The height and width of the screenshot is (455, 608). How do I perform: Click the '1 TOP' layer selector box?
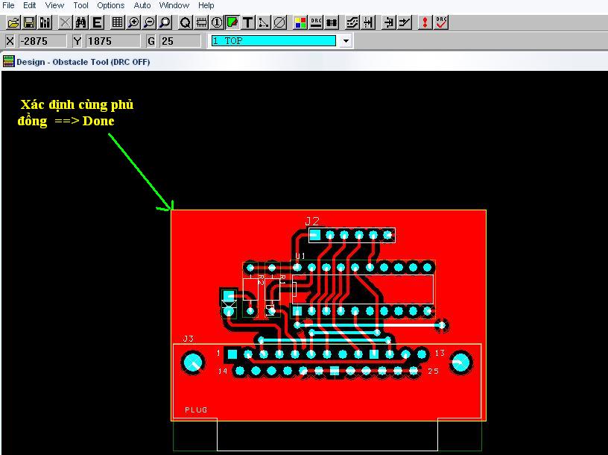pos(273,41)
